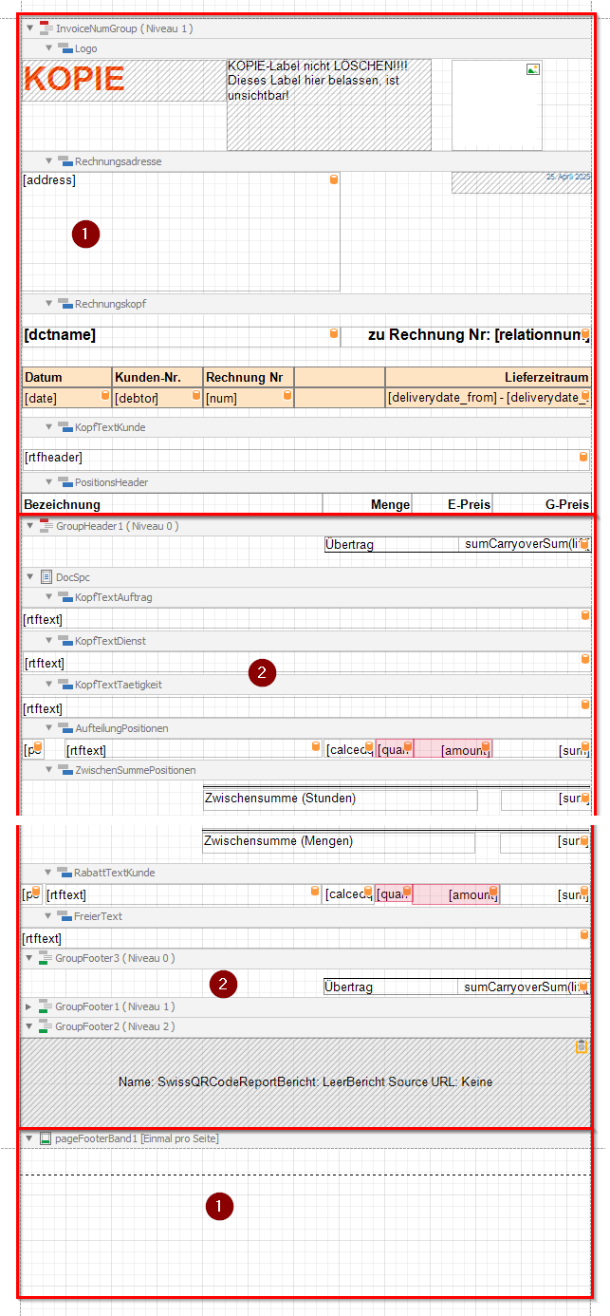Collapse the AufteilungPositionen sub-band
610x1316 pixels.
click(x=49, y=728)
